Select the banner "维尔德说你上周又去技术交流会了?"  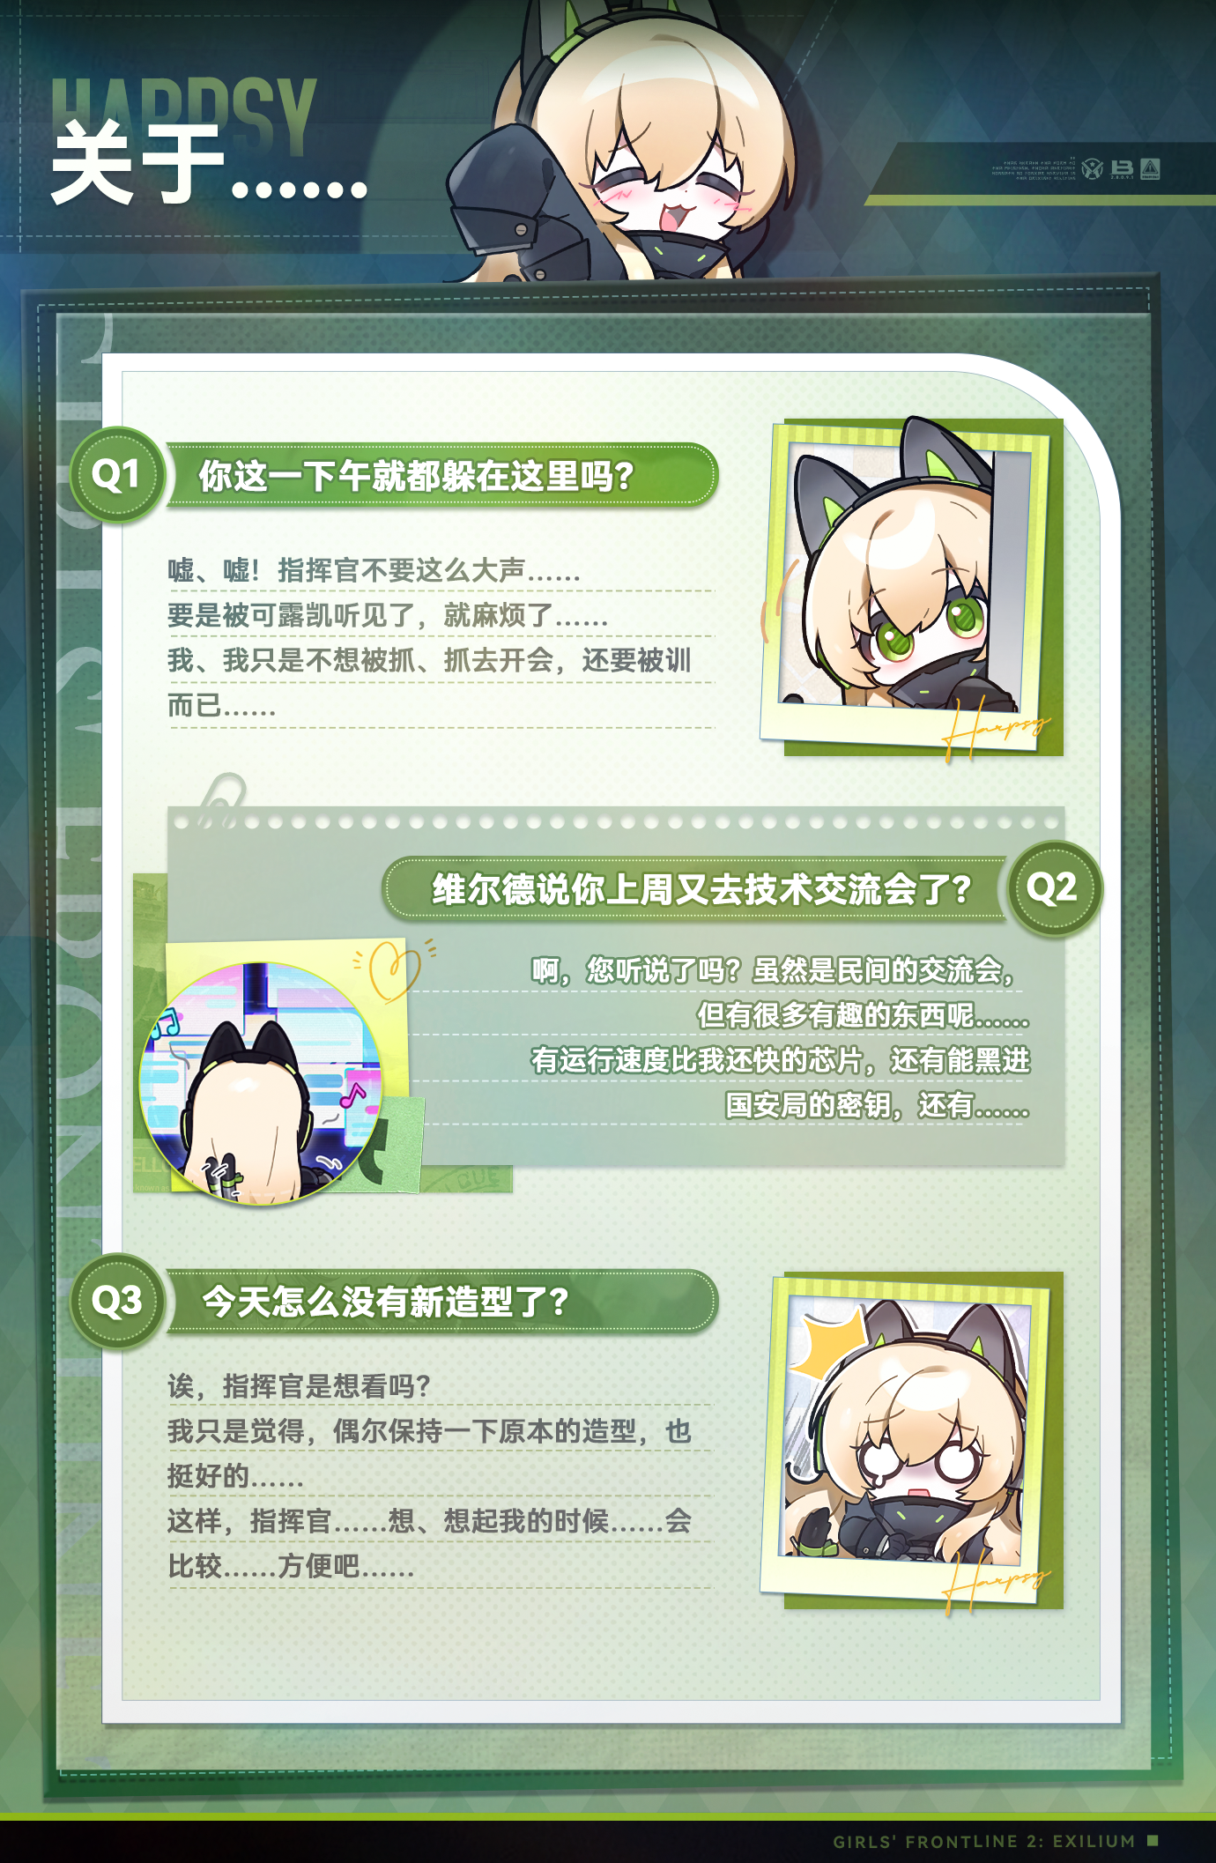[x=695, y=889]
